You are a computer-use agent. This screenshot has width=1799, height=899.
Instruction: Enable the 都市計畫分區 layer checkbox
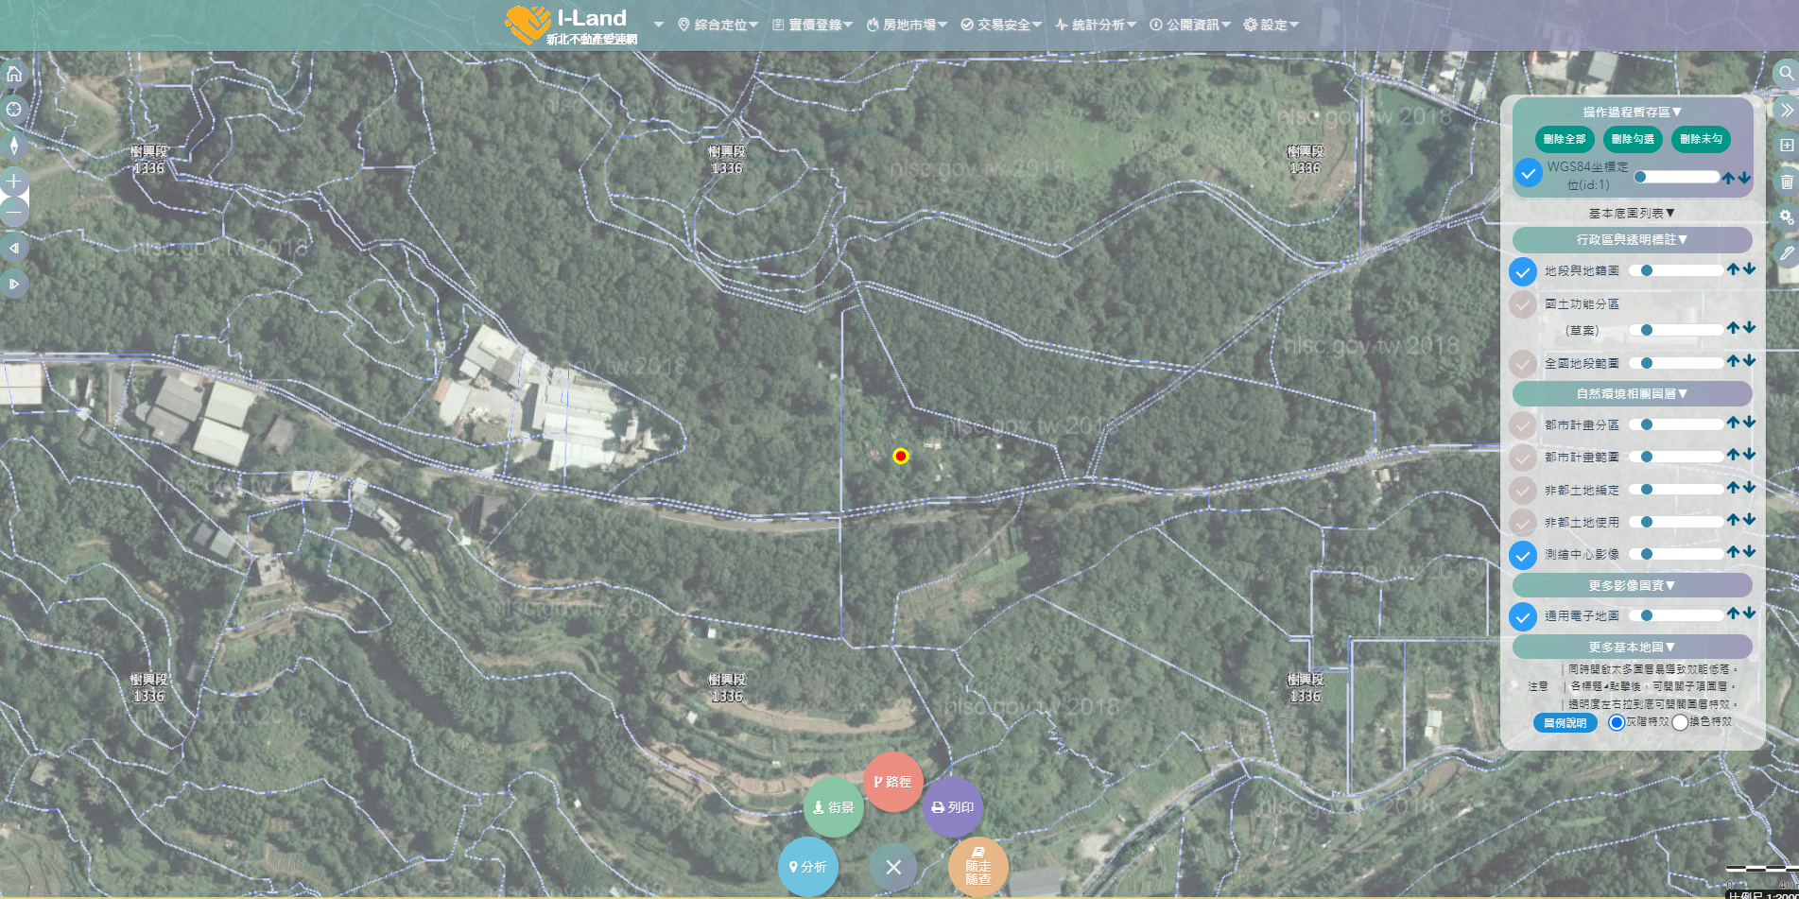click(x=1522, y=425)
